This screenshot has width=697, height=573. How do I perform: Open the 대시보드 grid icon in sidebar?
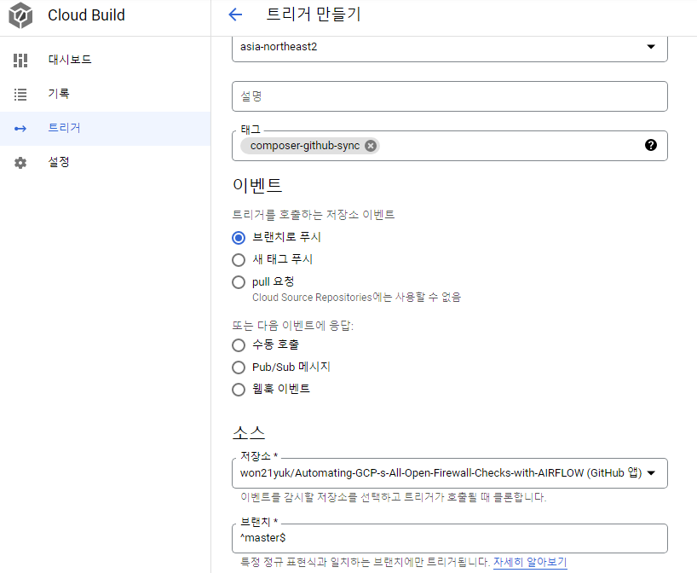click(20, 60)
